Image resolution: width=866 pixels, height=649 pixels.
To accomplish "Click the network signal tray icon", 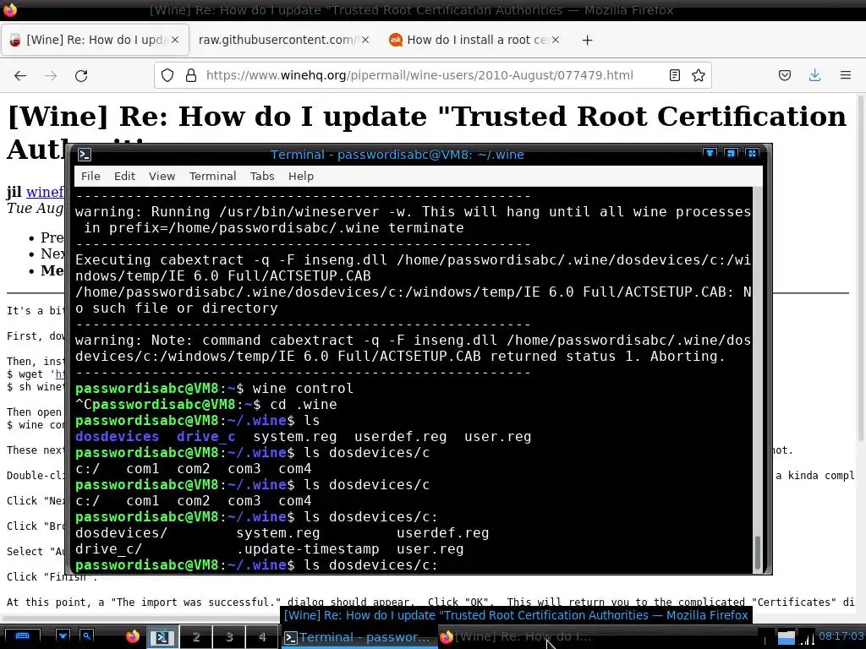I will coord(807,638).
